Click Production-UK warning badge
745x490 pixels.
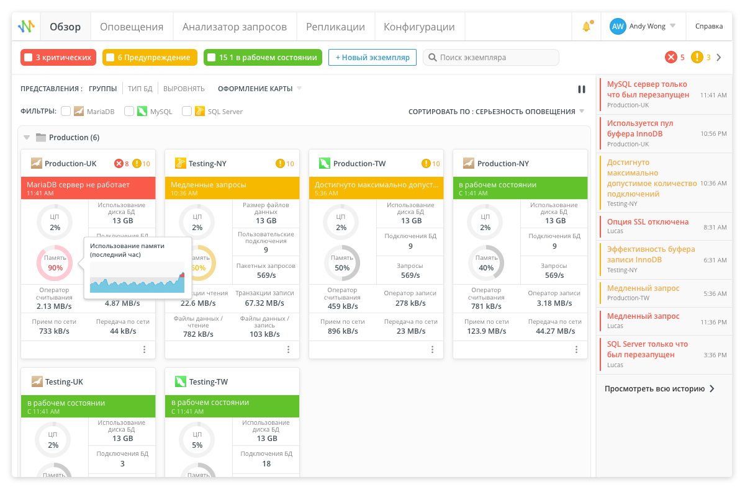click(x=141, y=164)
